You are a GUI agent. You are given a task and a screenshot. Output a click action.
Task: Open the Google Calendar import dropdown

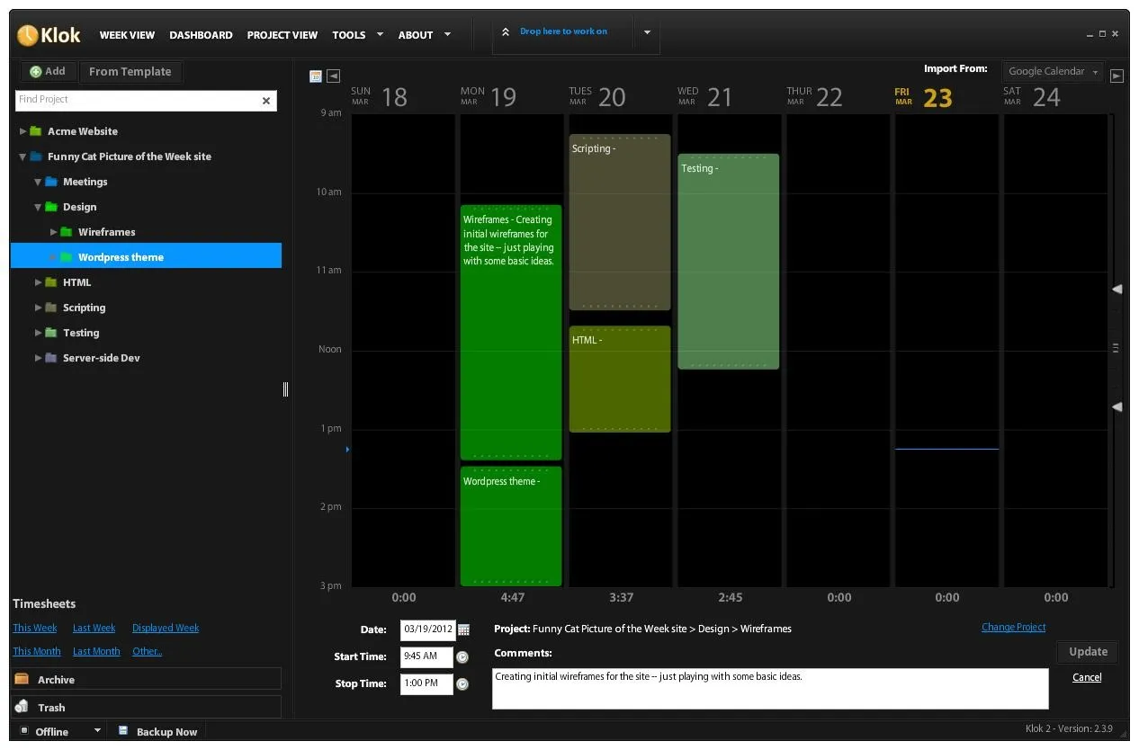point(1053,71)
